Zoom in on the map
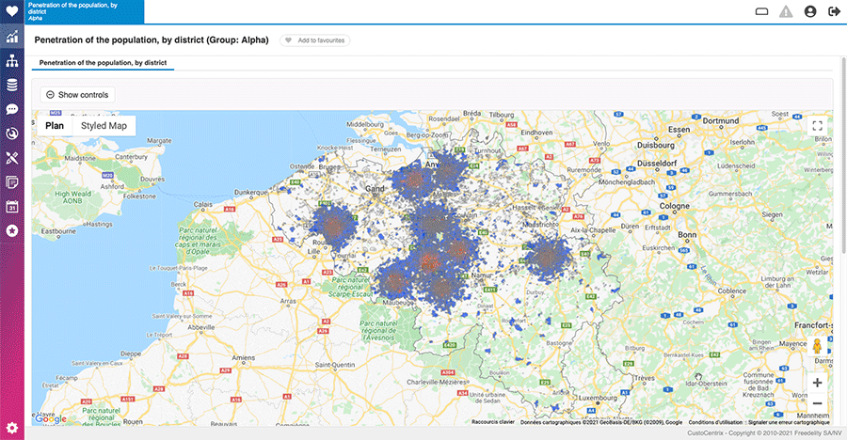The image size is (847, 440). coord(817,383)
